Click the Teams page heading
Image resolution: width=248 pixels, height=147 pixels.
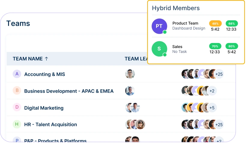(x=18, y=23)
